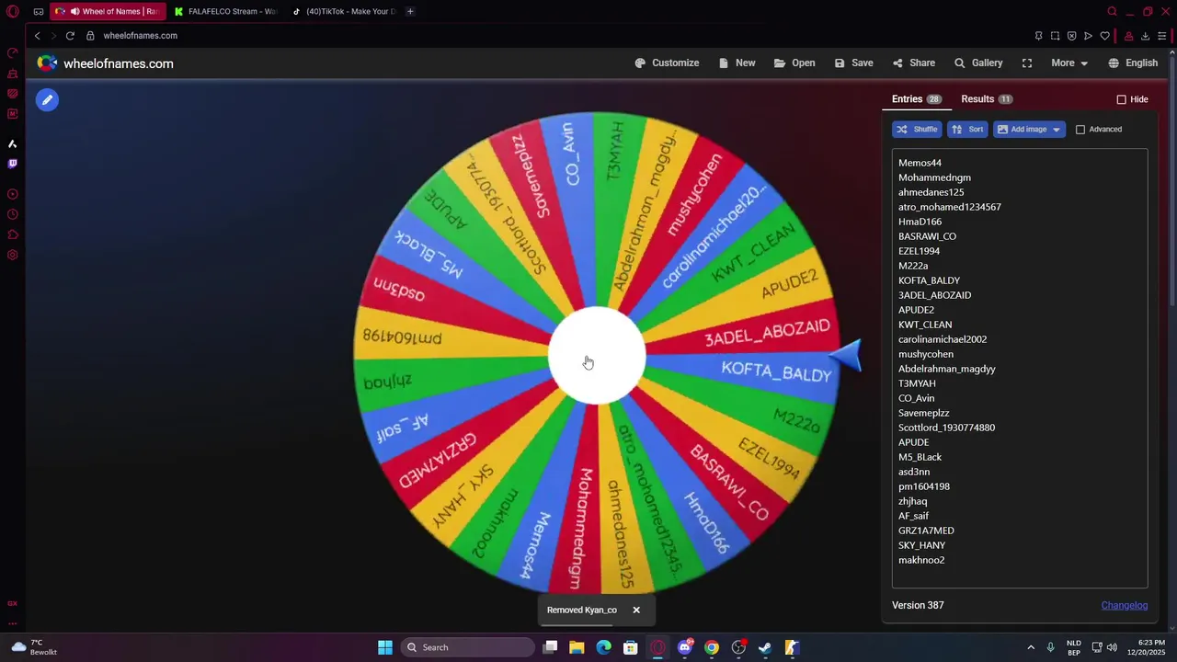Click the Changelog link

pos(1124,605)
